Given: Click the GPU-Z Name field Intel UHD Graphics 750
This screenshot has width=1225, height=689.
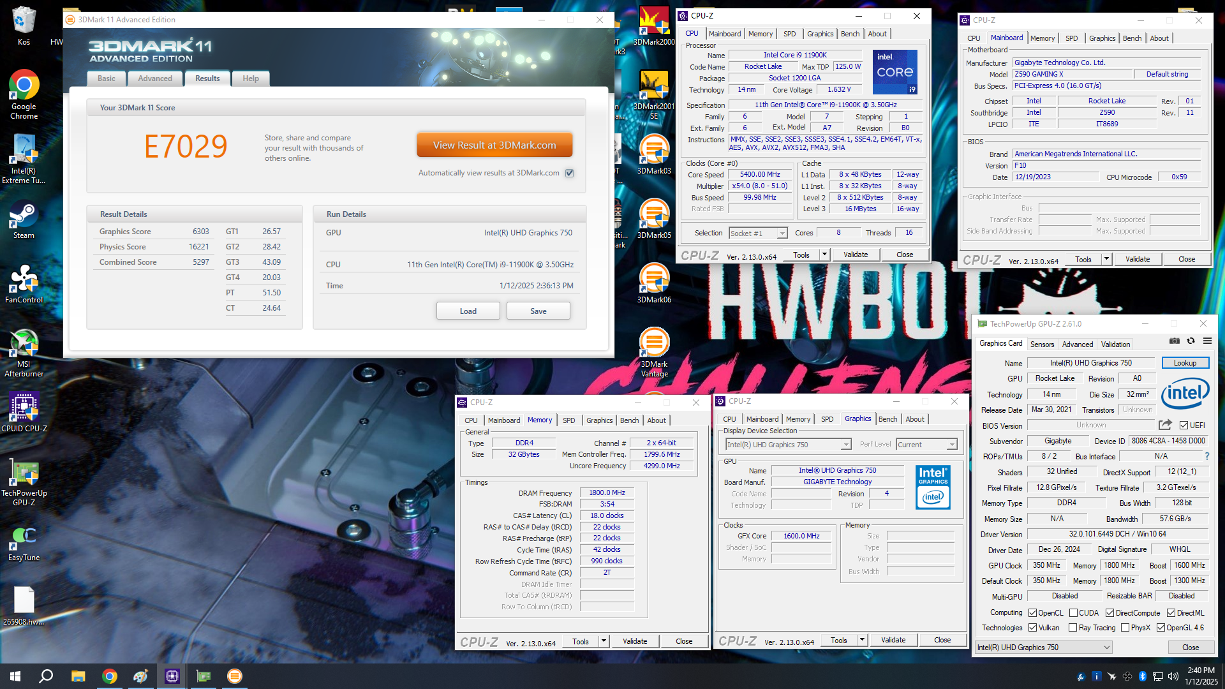Looking at the screenshot, I should click(1091, 363).
